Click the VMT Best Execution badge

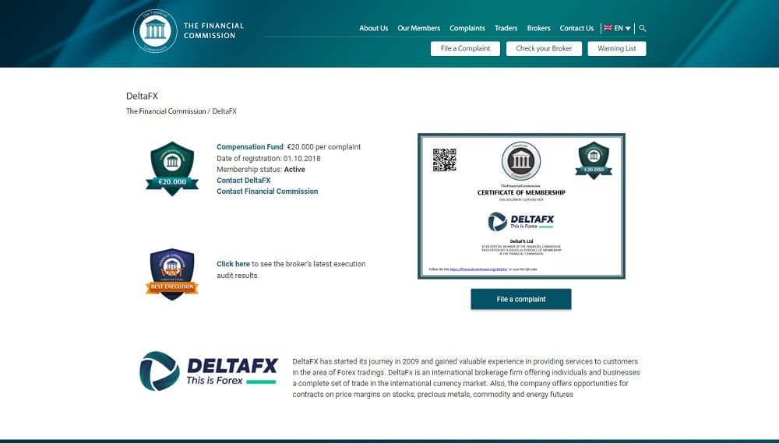(172, 274)
